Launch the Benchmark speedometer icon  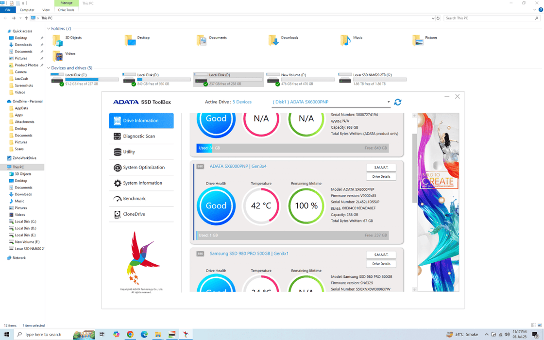(x=117, y=199)
